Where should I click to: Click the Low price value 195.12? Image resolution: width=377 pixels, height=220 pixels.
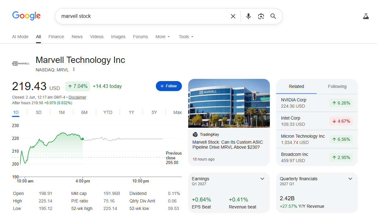click(x=45, y=208)
